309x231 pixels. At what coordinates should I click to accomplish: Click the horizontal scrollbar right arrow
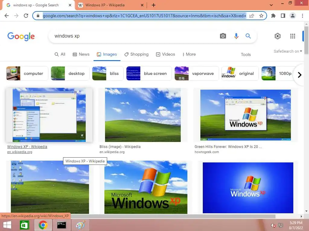(301, 216)
